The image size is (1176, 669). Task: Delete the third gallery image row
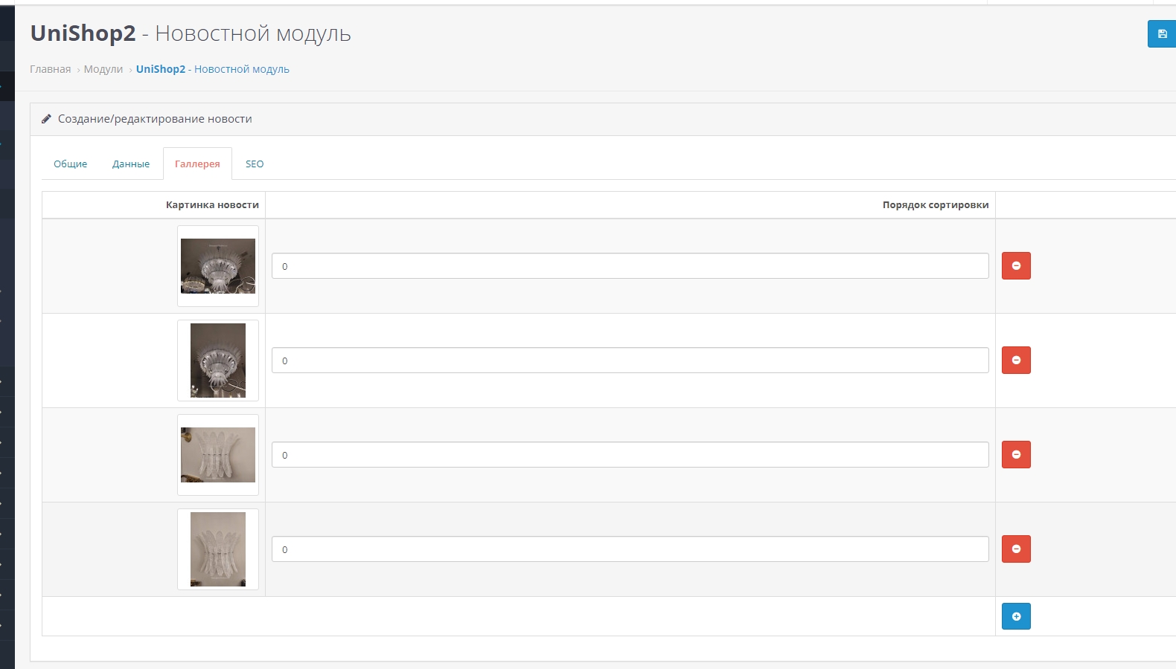tap(1016, 455)
